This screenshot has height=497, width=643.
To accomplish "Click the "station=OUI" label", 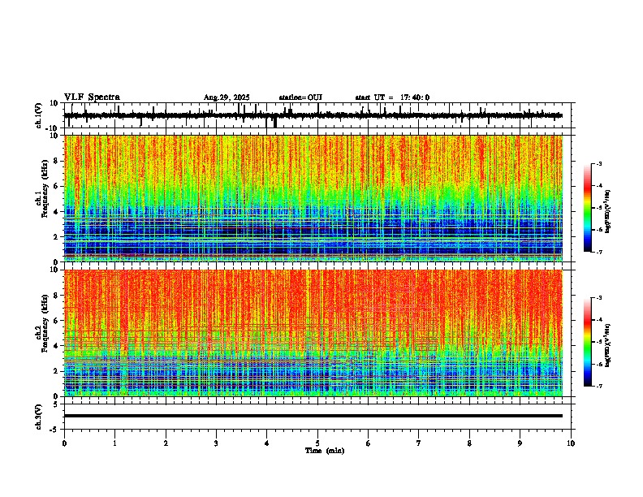I will tap(300, 97).
